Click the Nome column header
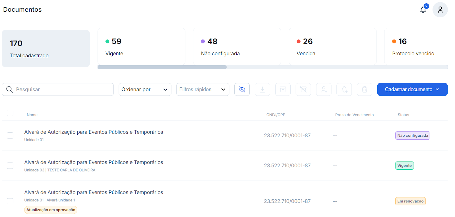 [32, 115]
